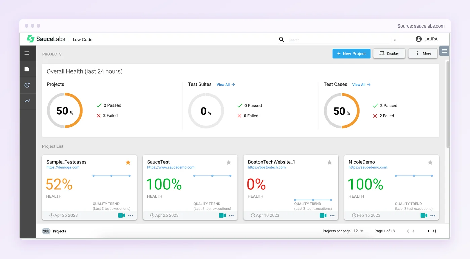The height and width of the screenshot is (259, 470).
Task: Open video recording for Sample_Testcases
Action: (x=122, y=215)
